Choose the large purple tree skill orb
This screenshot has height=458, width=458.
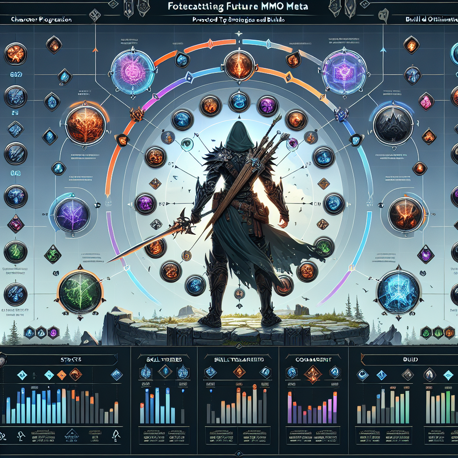click(72, 213)
